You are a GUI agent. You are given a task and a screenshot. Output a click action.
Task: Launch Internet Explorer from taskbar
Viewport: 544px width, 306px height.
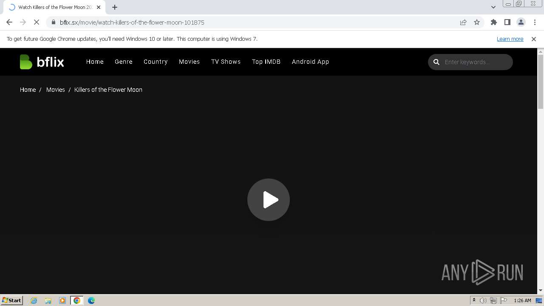34,300
